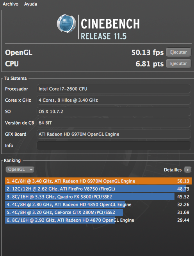
Task: Click the Versión de CB 64 BIT field
Action: (x=114, y=123)
